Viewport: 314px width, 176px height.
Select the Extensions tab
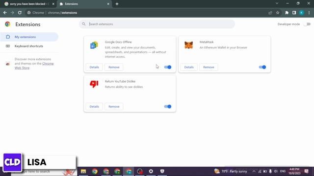[84, 4]
